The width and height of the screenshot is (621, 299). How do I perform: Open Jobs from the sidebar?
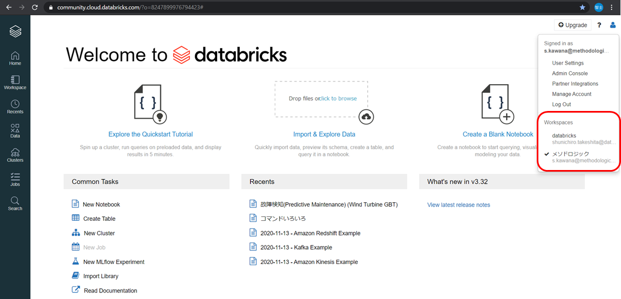pyautogui.click(x=15, y=179)
